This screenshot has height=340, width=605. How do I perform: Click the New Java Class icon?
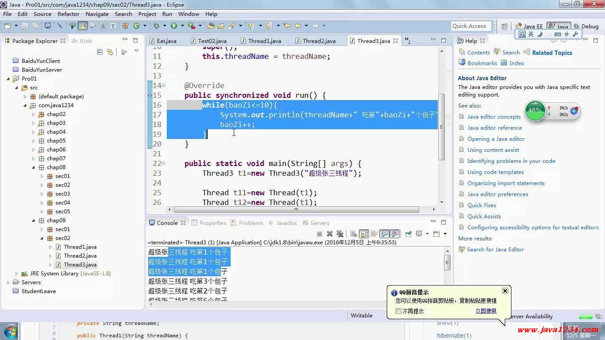[137, 26]
